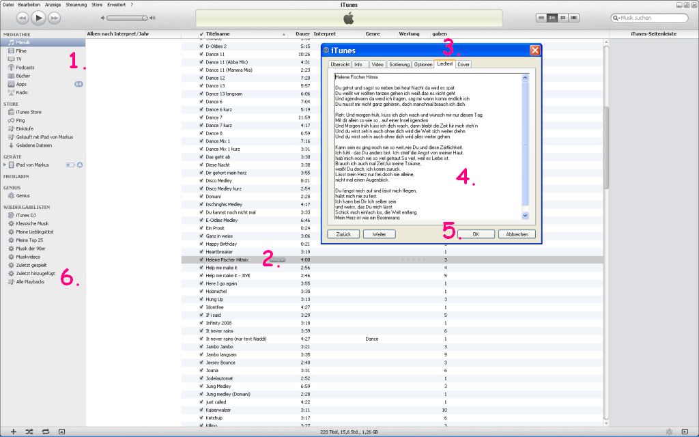Show Geladene Dateien
The height and width of the screenshot is (437, 699).
34,145
